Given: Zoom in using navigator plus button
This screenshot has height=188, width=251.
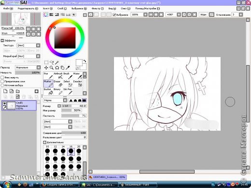Looking at the screenshot, I should point(33,29).
